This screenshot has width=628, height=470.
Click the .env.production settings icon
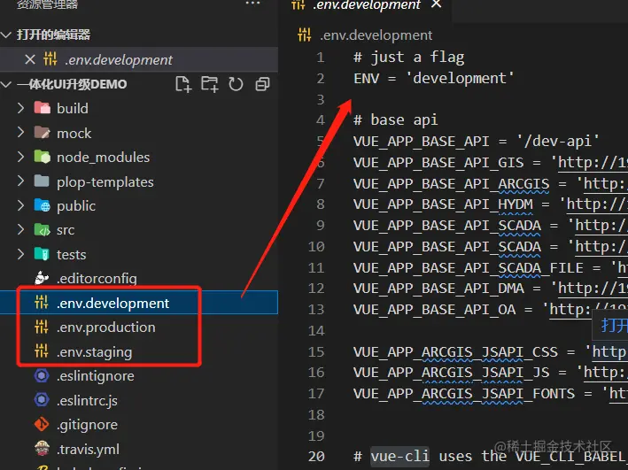coord(42,327)
